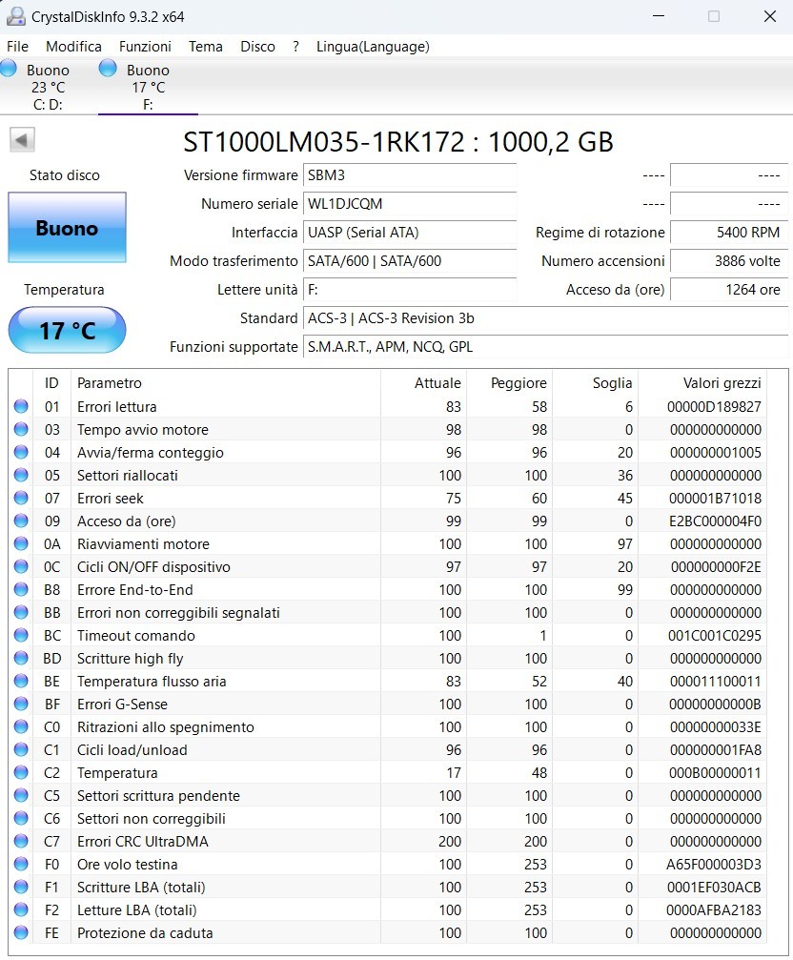Open the Tema menu
Screen dimensions: 793x960
click(206, 47)
